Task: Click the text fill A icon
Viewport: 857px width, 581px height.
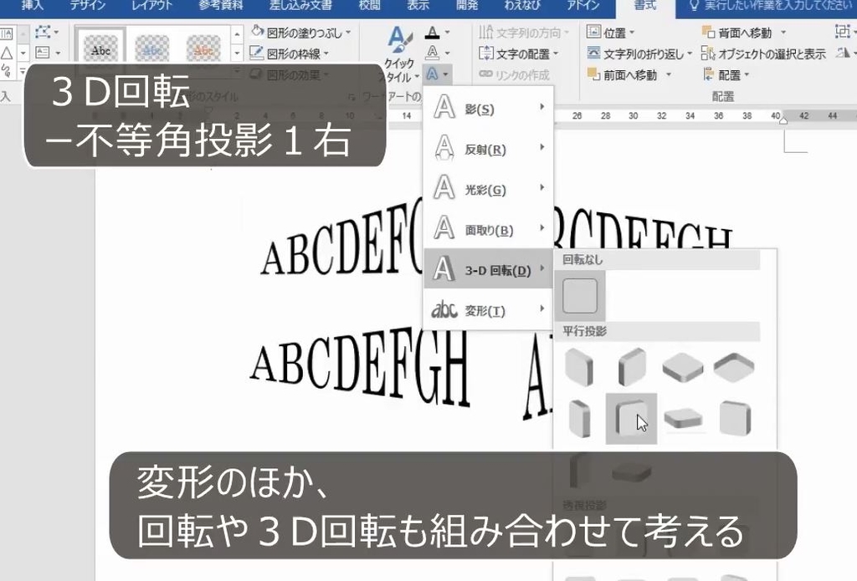Action: [x=433, y=33]
